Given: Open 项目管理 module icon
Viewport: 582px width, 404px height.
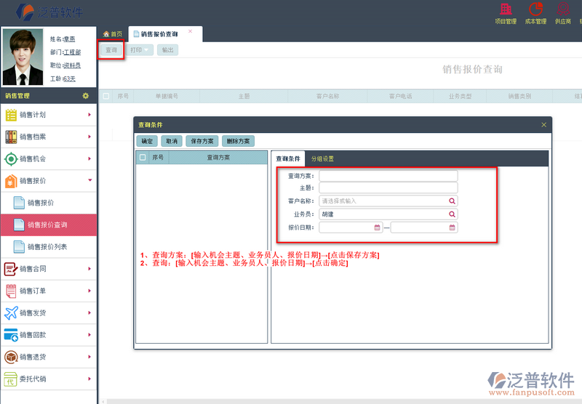Looking at the screenshot, I should coord(506,9).
